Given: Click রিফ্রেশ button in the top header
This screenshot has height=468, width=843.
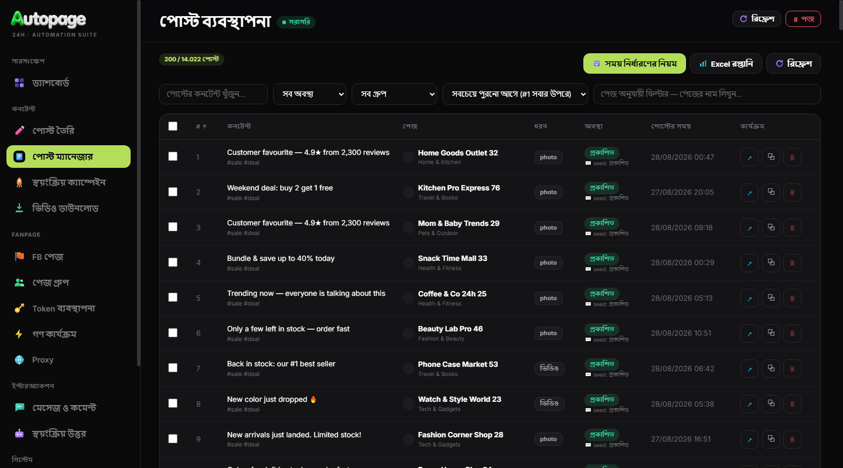Looking at the screenshot, I should [x=756, y=19].
